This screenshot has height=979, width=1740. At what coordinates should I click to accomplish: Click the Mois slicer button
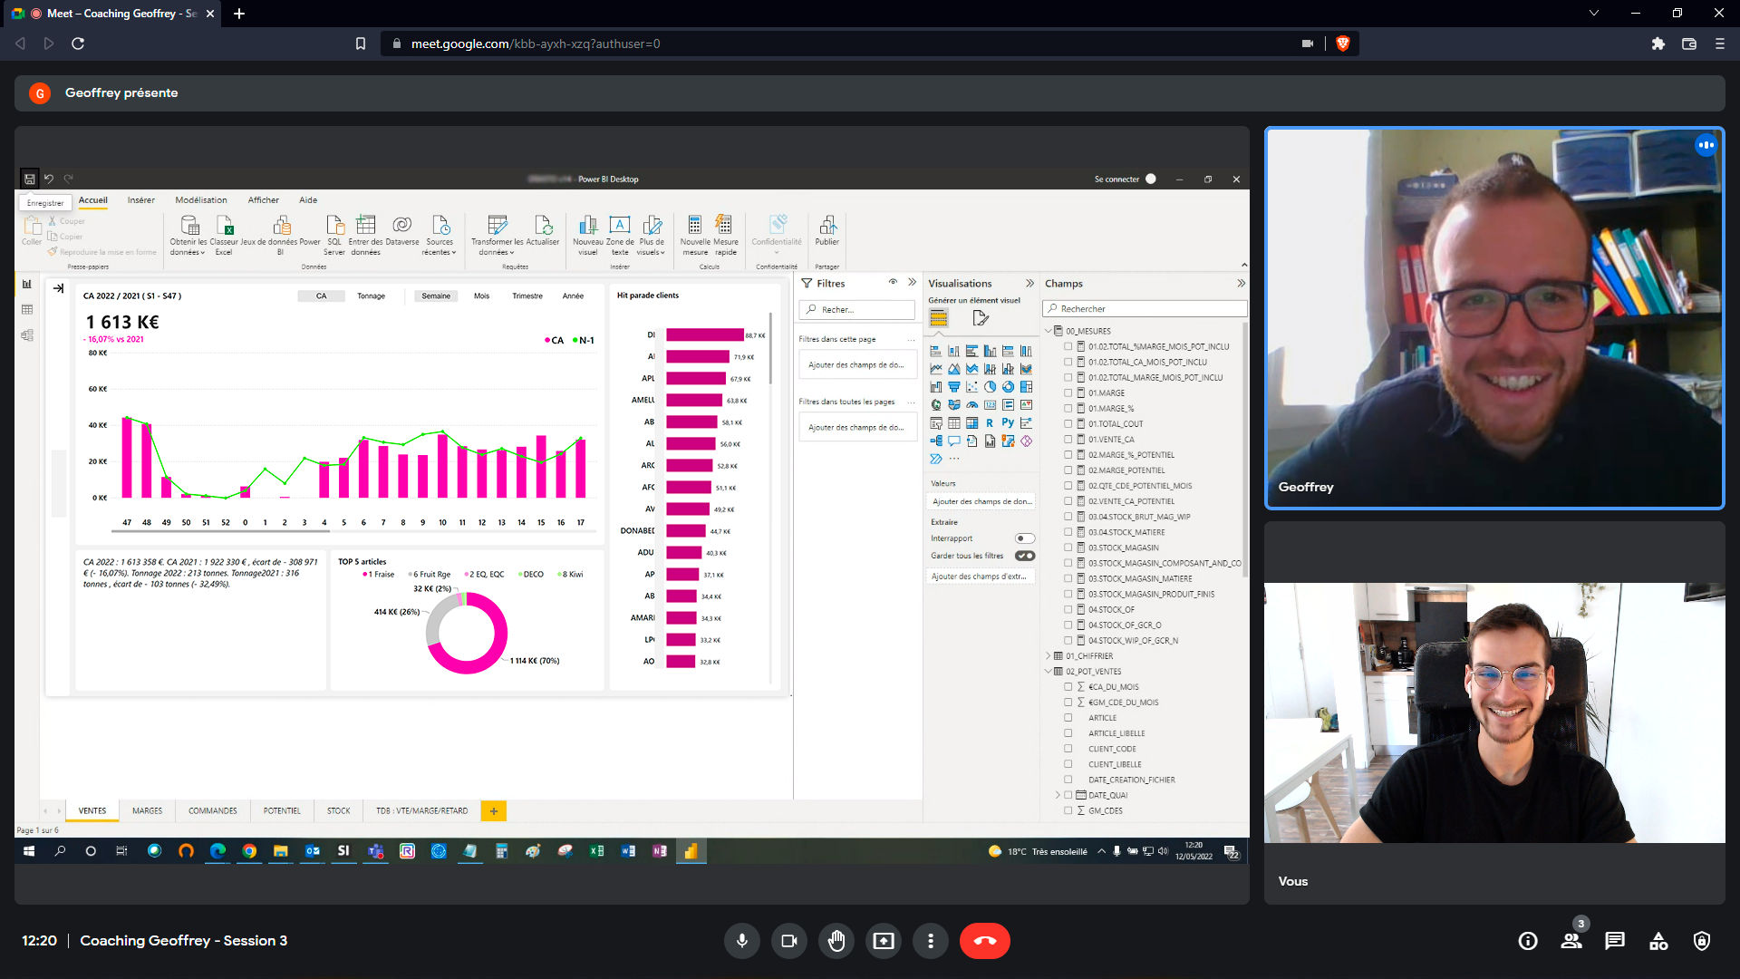pos(481,296)
